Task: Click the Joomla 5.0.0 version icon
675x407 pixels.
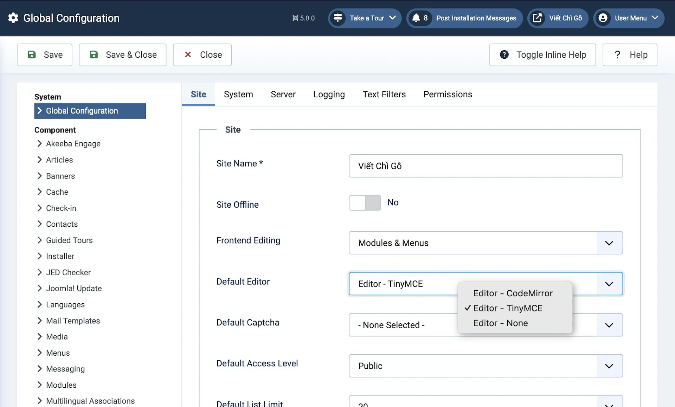Action: click(295, 18)
